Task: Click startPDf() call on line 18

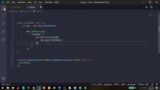Action: tap(24, 63)
